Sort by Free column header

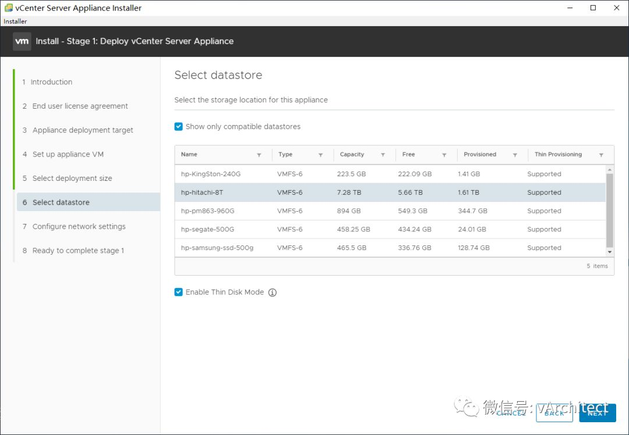(408, 154)
